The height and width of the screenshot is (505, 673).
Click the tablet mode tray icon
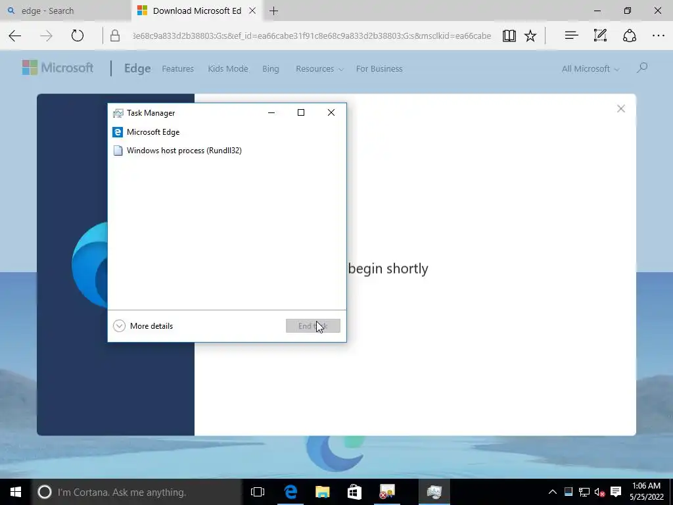pyautogui.click(x=569, y=492)
